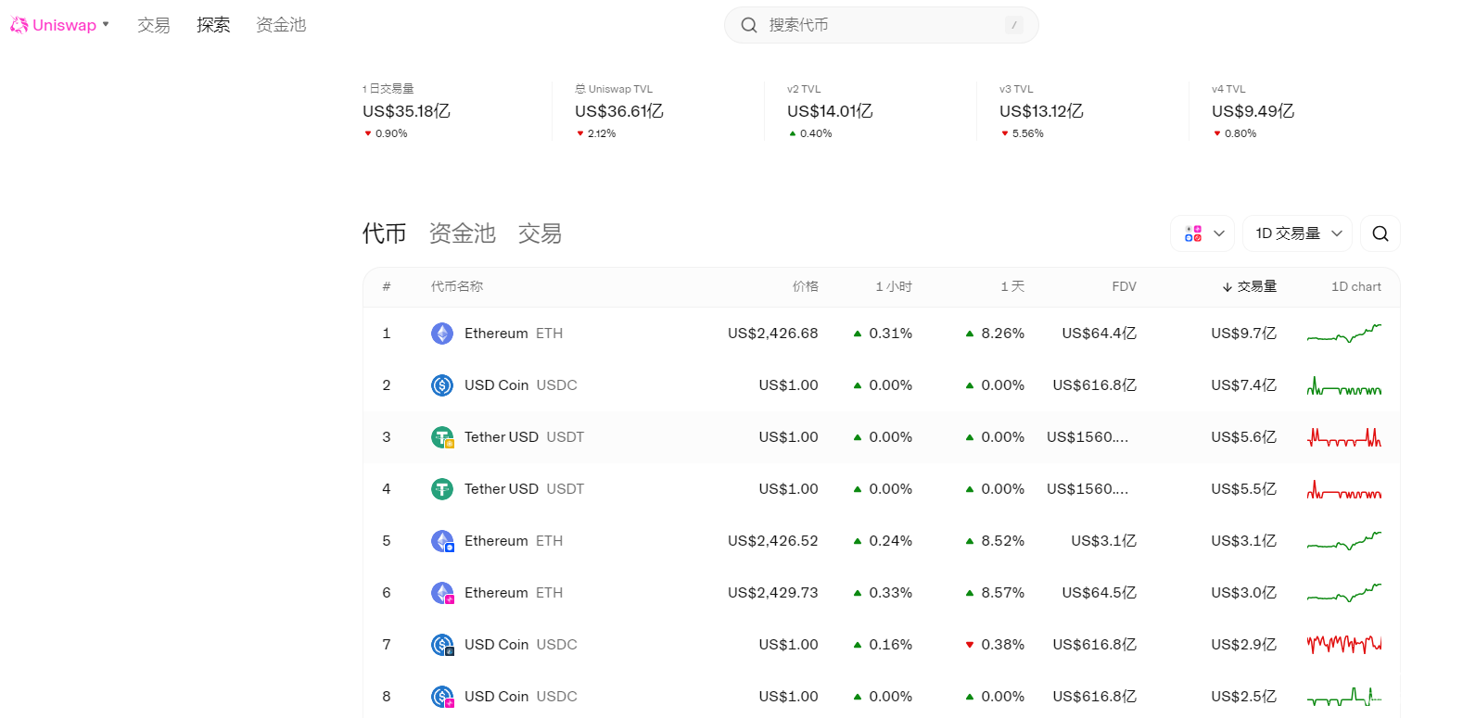Click the Uniswap unicorn logo icon

pyautogui.click(x=19, y=25)
